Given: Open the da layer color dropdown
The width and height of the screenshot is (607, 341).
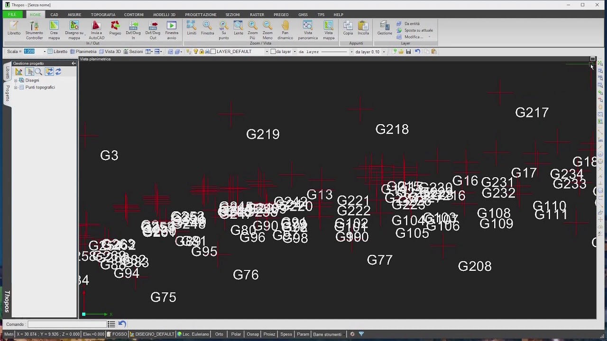Looking at the screenshot, I should pos(294,52).
